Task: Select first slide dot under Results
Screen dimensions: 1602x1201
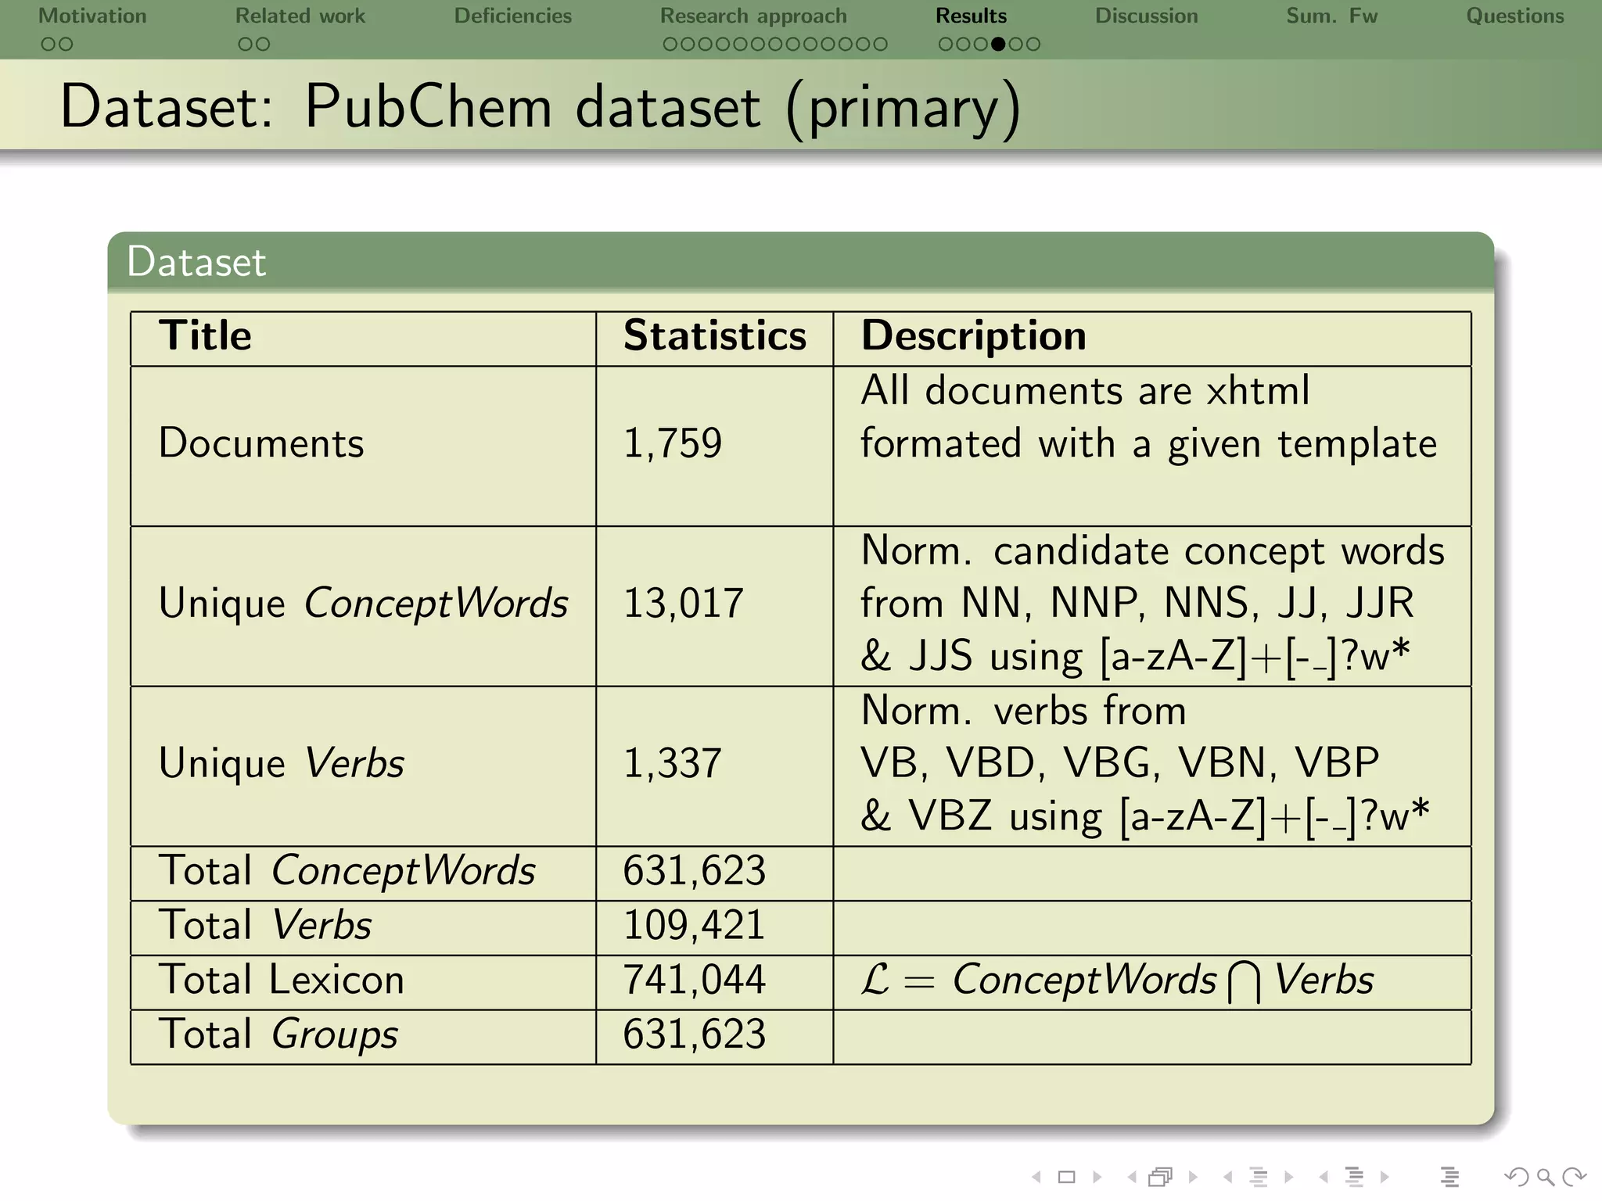Action: pos(946,45)
